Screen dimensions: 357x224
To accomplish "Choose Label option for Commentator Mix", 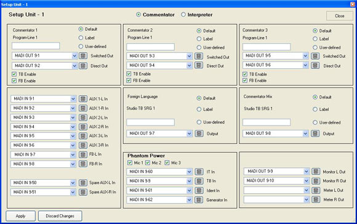I will 315,110.
